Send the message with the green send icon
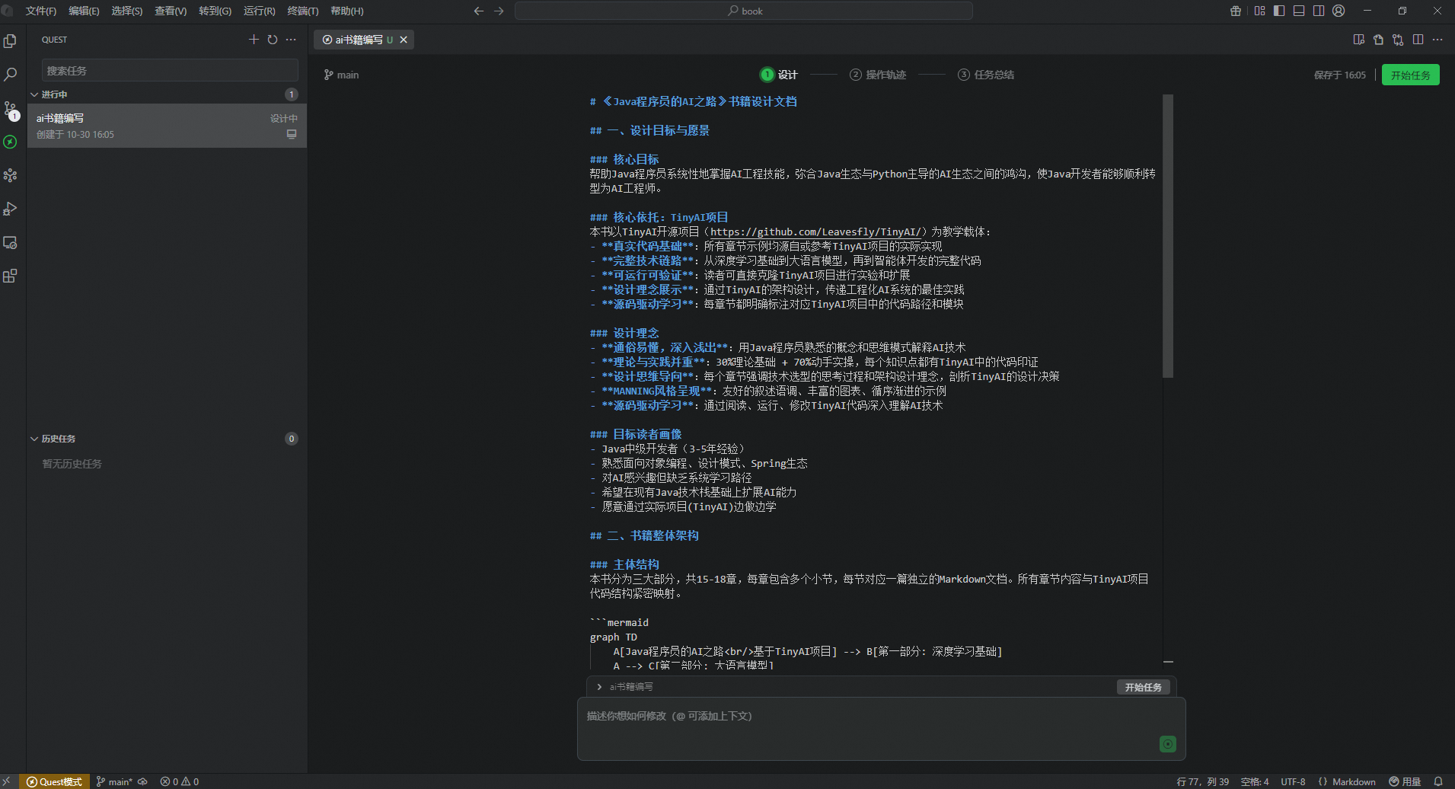Screen dimensions: 1455x789 pyautogui.click(x=1168, y=744)
